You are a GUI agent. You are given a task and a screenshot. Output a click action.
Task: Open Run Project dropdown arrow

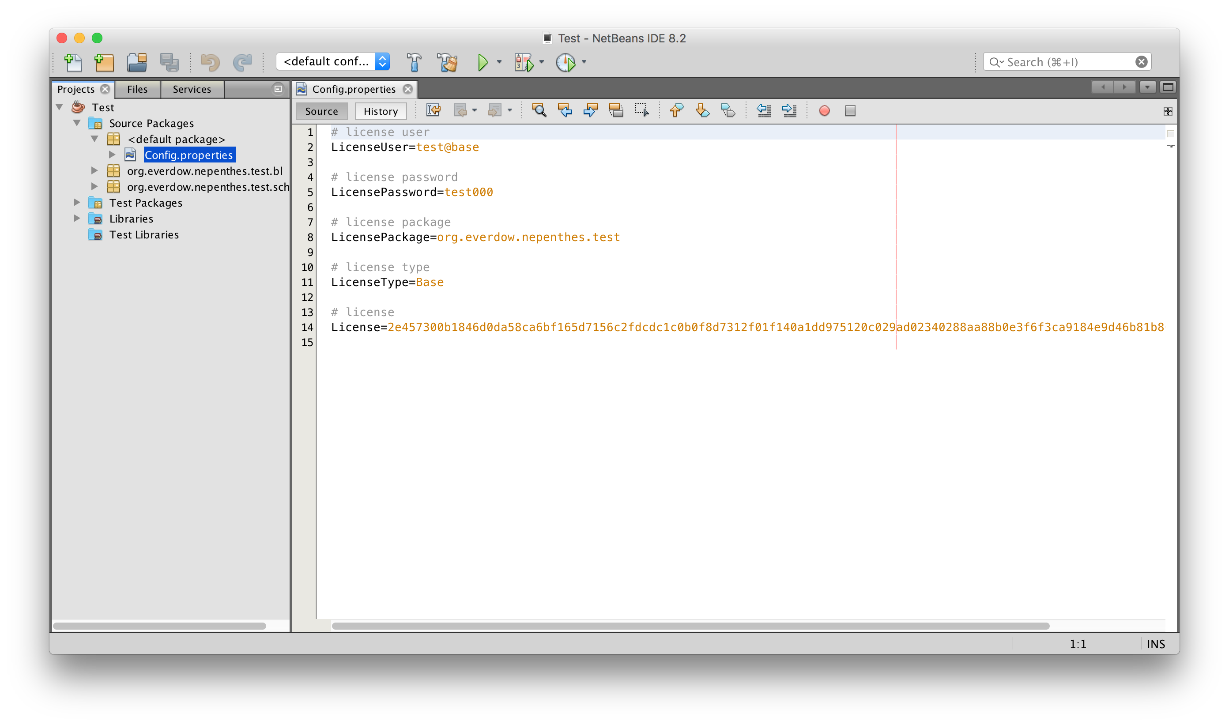point(499,62)
